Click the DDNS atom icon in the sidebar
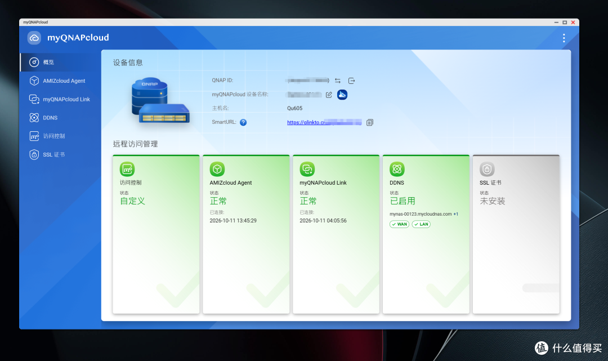Image resolution: width=608 pixels, height=361 pixels. click(34, 118)
